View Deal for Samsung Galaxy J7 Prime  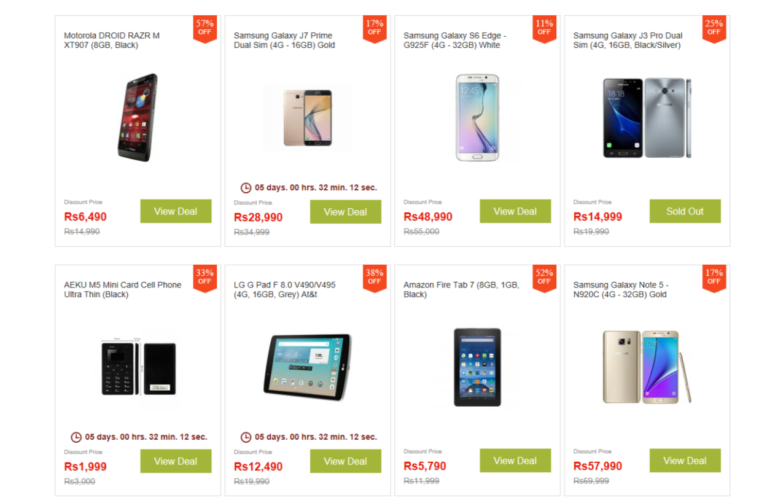(346, 212)
